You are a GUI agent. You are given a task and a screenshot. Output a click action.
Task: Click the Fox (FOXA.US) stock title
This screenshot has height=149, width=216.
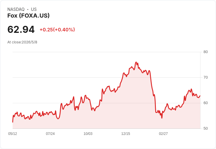coord(28,16)
